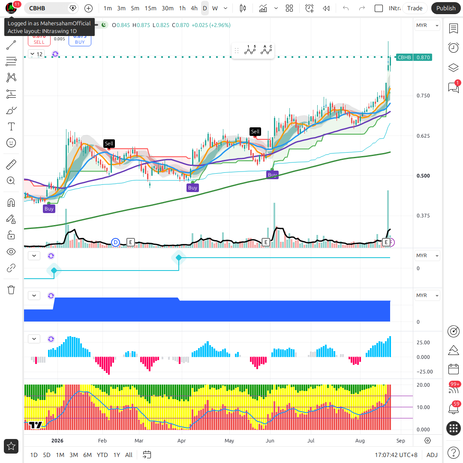This screenshot has width=463, height=463.
Task: Open the second pane MYR dropdown
Action: (x=427, y=256)
